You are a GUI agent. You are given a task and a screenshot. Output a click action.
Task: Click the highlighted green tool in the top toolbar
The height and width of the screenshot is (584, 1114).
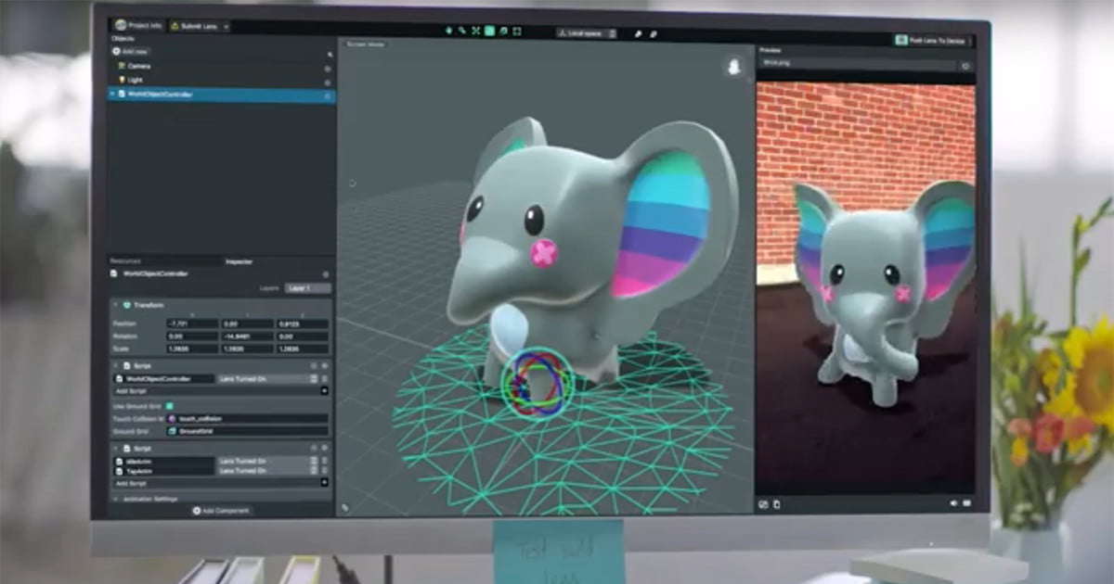[x=489, y=32]
